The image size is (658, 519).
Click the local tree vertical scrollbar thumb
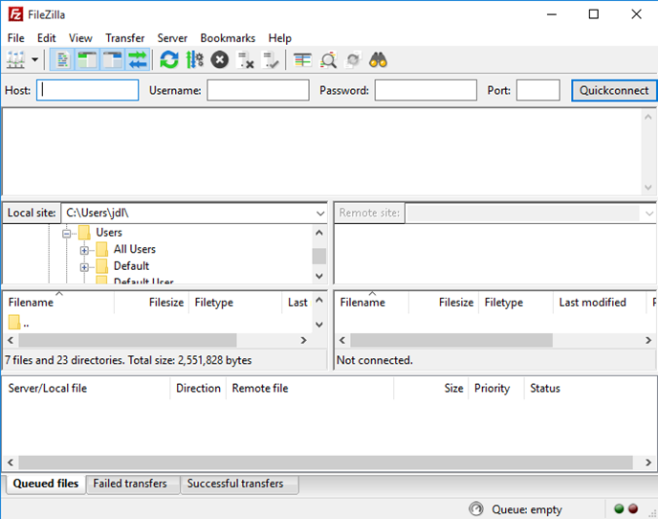(318, 256)
